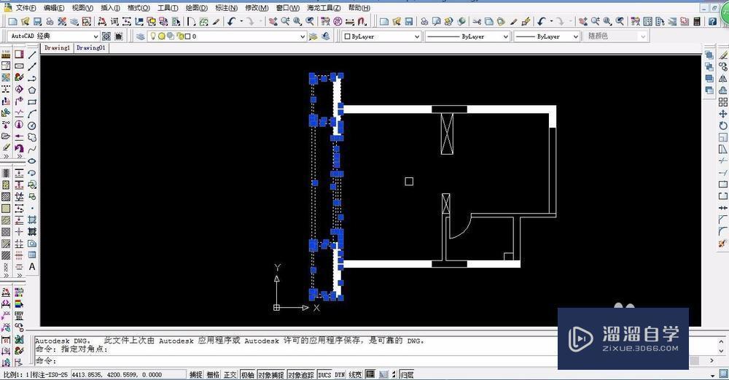
Task: Toggle DYN dynamic input in status bar
Action: tap(340, 375)
